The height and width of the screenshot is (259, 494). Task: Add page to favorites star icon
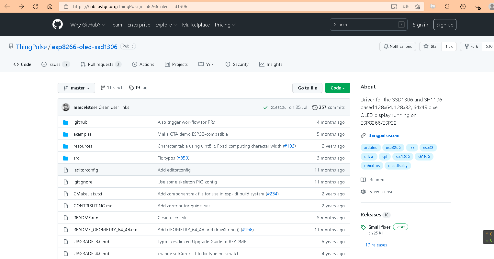[418, 6]
